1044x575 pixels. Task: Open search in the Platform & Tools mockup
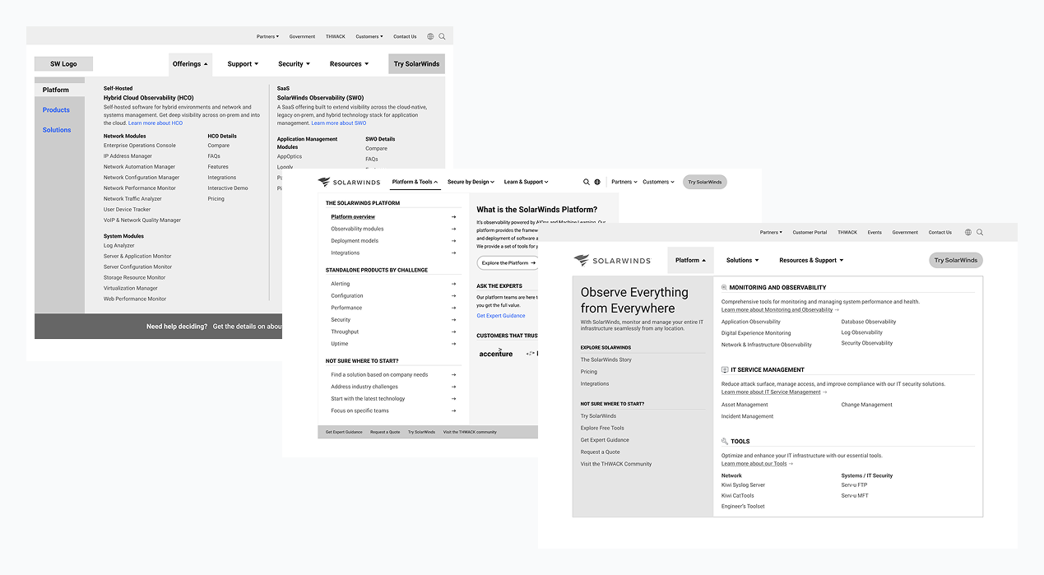587,182
